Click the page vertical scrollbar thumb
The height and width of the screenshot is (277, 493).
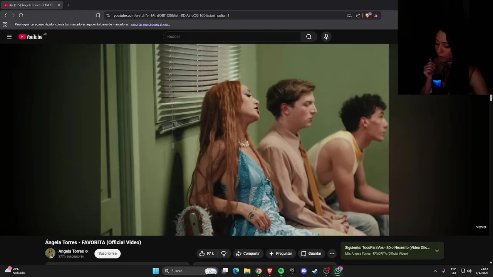click(x=491, y=98)
